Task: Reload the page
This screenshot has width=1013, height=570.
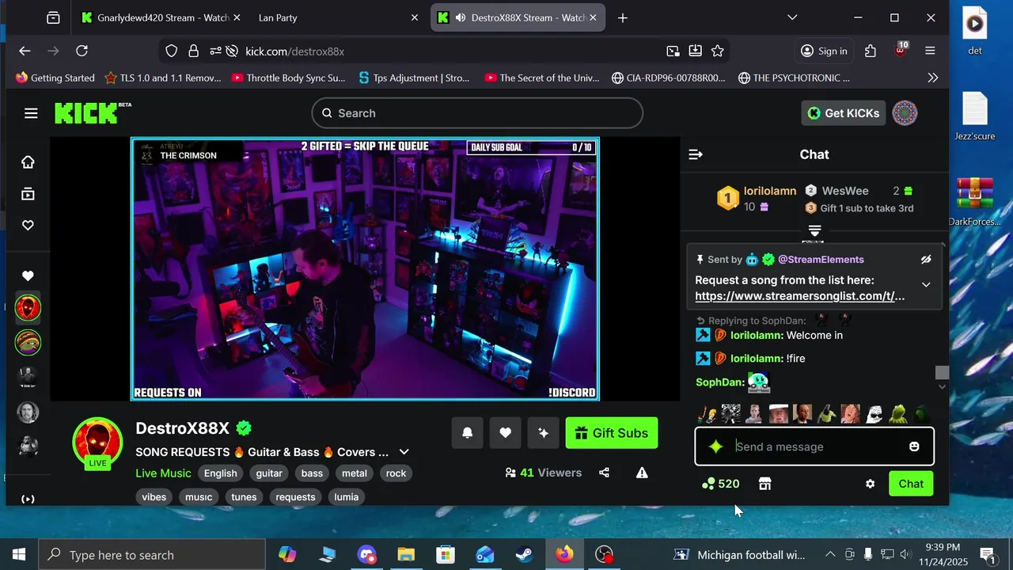Action: pyautogui.click(x=82, y=51)
